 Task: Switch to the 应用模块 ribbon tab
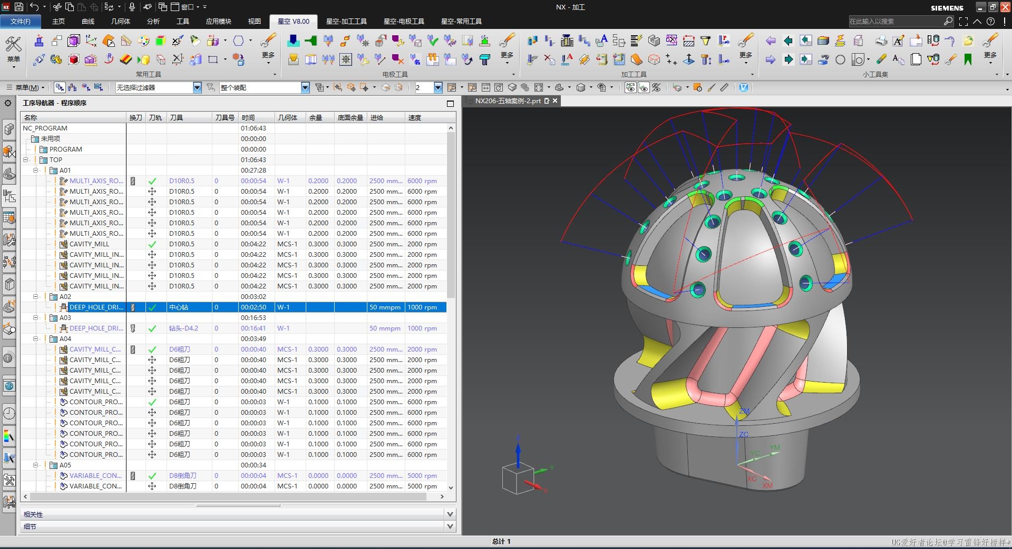[218, 21]
